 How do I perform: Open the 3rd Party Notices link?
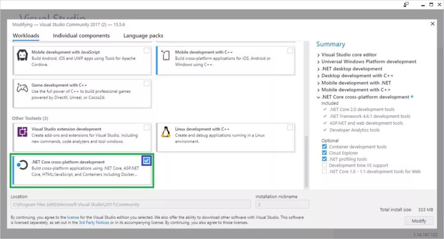pyautogui.click(x=94, y=223)
